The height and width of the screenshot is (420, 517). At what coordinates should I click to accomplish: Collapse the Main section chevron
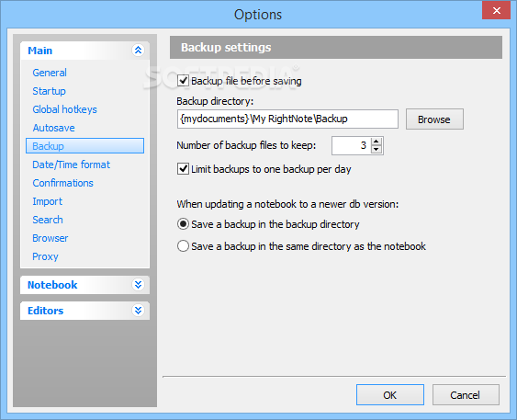tap(138, 51)
